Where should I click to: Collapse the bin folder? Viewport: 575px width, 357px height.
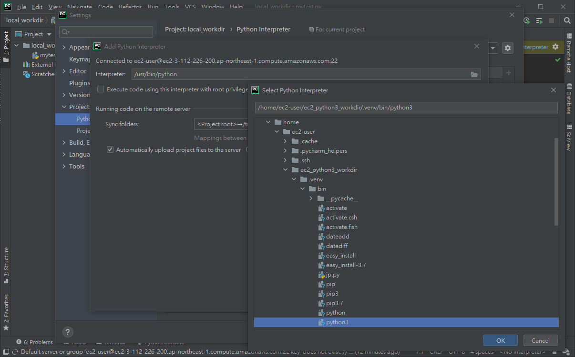click(x=303, y=189)
